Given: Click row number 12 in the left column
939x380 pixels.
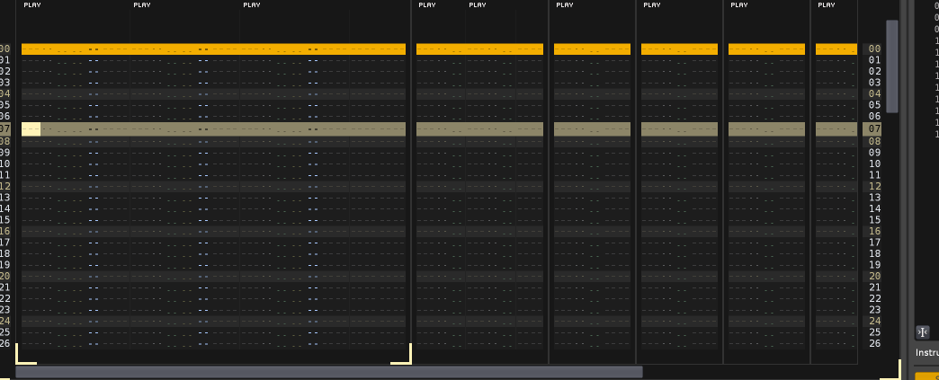Looking at the screenshot, I should (5, 186).
